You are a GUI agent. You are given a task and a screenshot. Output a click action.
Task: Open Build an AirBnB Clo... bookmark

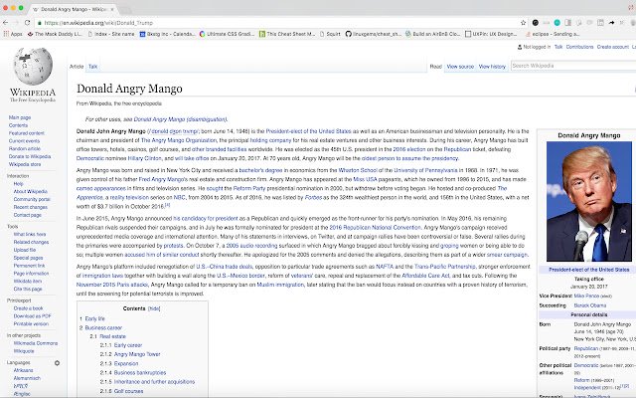433,34
